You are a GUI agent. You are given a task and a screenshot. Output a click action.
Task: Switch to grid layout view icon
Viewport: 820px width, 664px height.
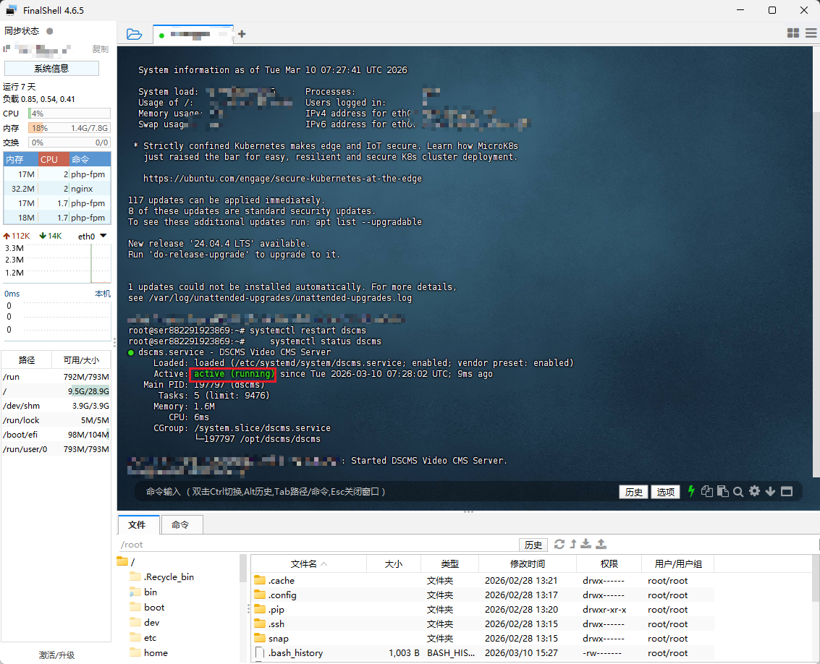click(792, 33)
